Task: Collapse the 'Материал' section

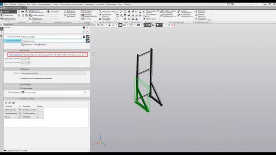Action: click(x=20, y=69)
